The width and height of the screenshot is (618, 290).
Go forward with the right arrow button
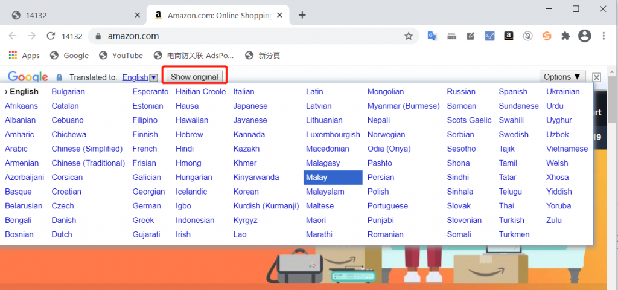click(x=31, y=36)
